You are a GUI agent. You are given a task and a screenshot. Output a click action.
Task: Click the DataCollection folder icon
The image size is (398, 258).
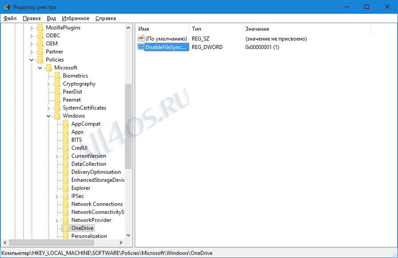(x=66, y=164)
